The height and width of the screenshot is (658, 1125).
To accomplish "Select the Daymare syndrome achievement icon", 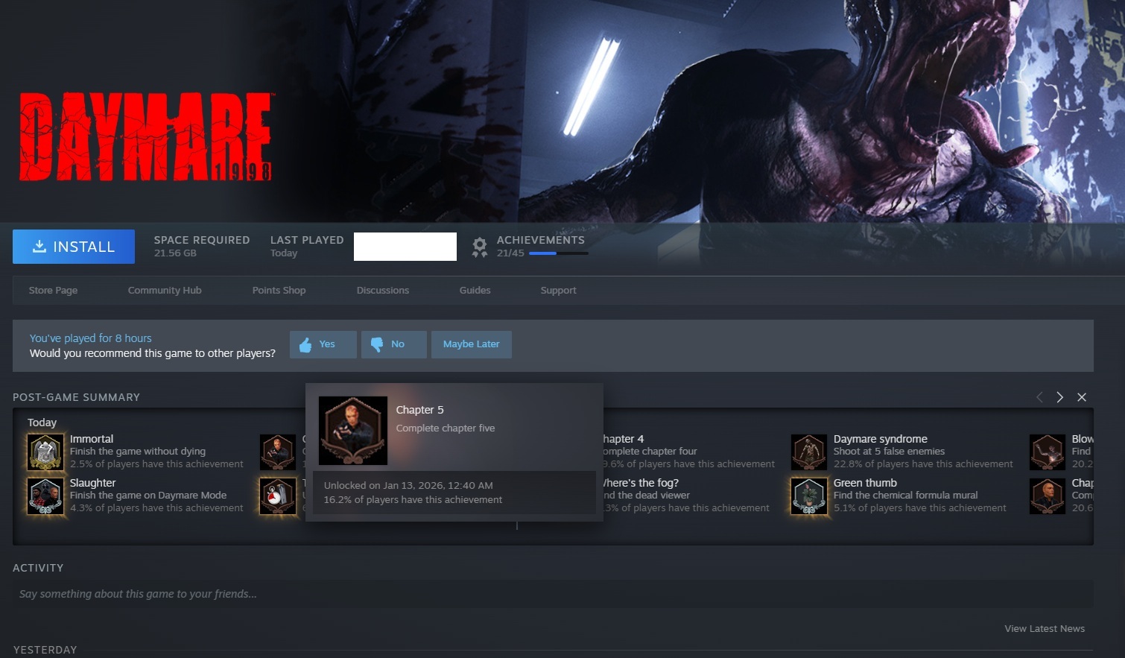I will [x=809, y=452].
